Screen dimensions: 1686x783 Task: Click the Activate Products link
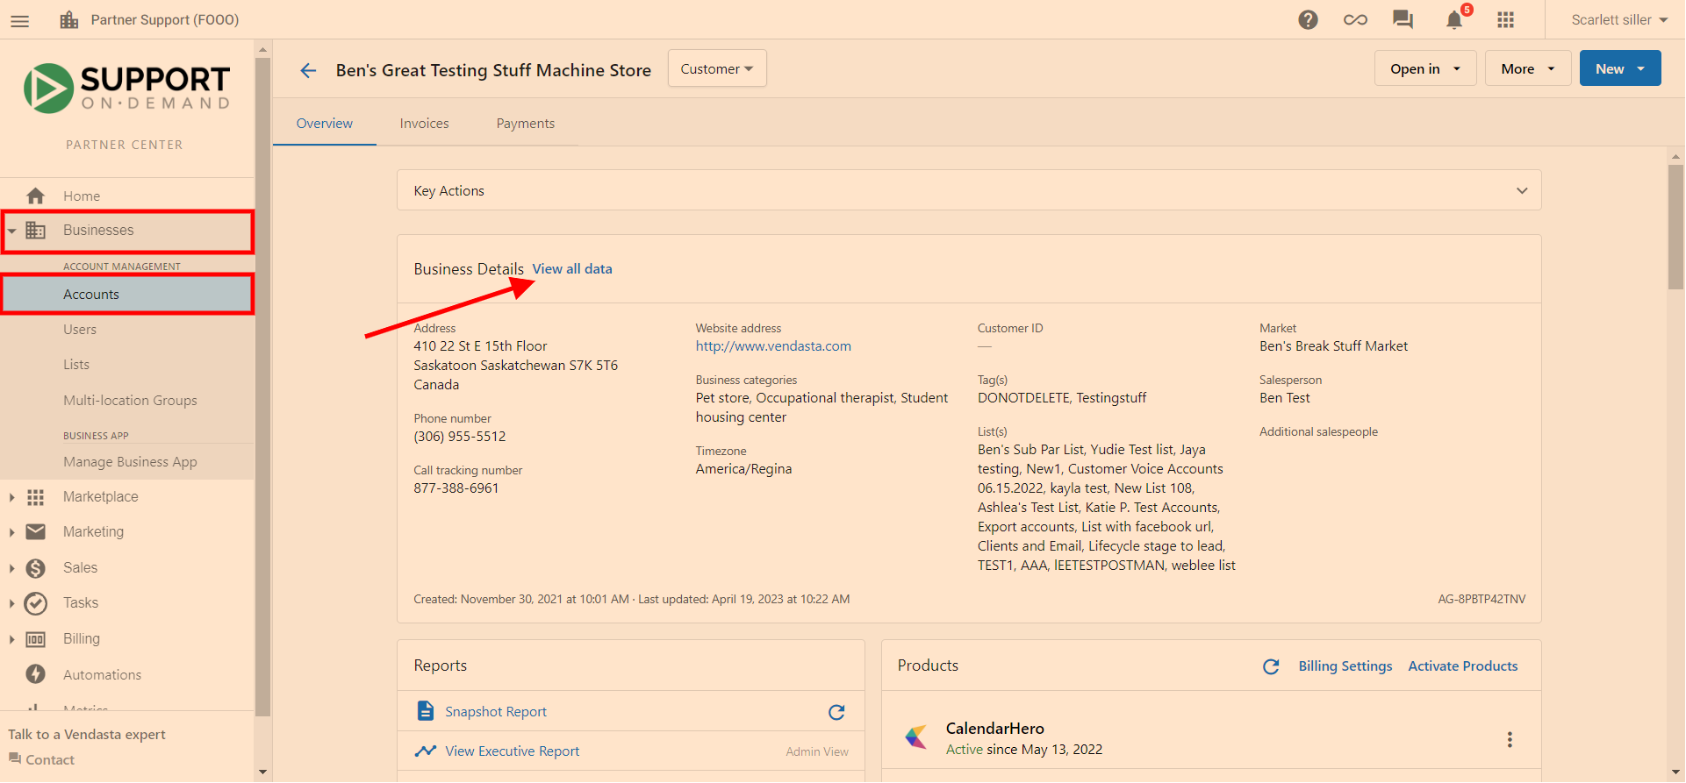1463,666
